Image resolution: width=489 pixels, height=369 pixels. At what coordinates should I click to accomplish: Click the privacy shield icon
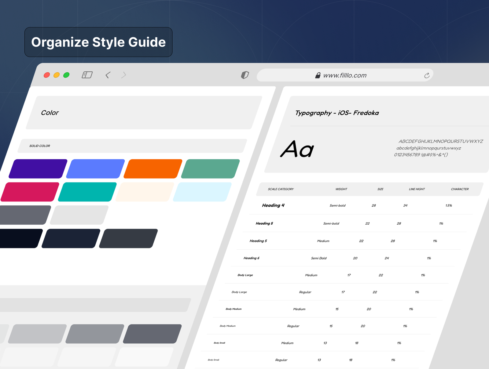click(245, 75)
